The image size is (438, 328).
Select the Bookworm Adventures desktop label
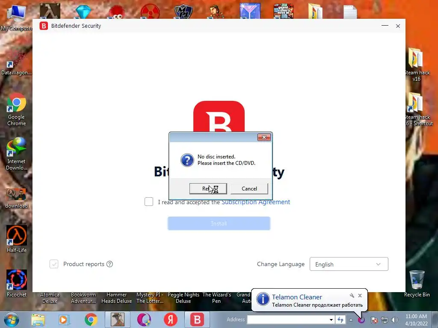pos(83,298)
